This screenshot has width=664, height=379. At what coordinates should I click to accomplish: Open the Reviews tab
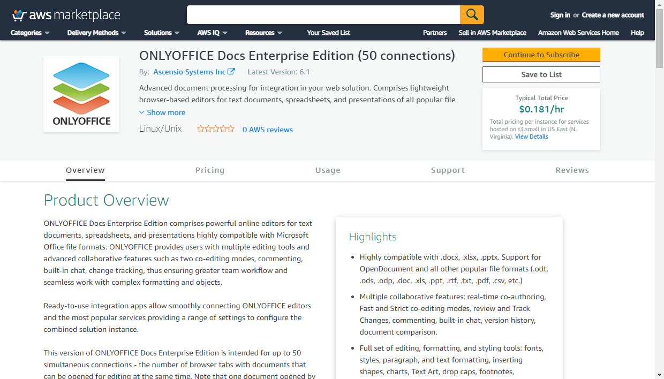click(572, 170)
